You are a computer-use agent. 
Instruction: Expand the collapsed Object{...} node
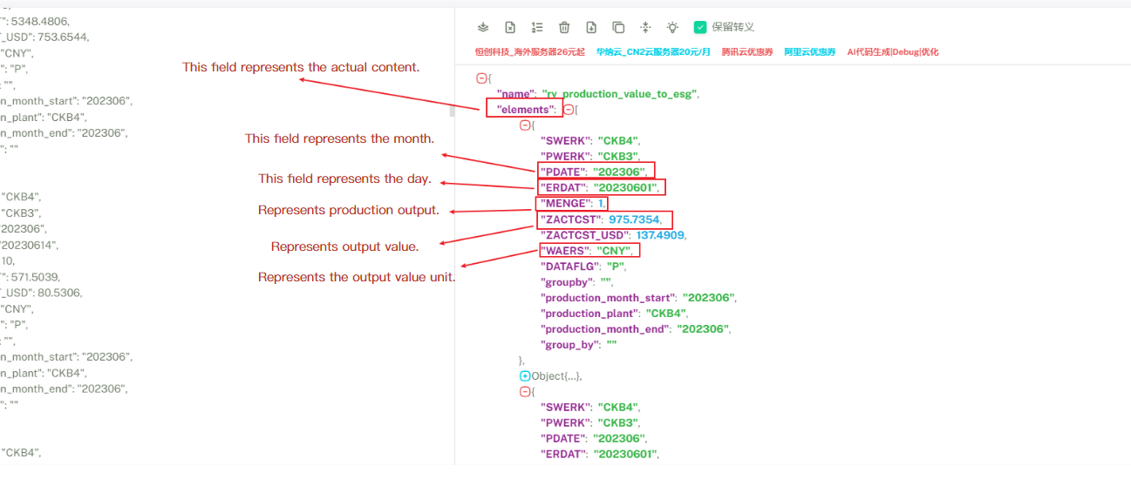tap(525, 376)
